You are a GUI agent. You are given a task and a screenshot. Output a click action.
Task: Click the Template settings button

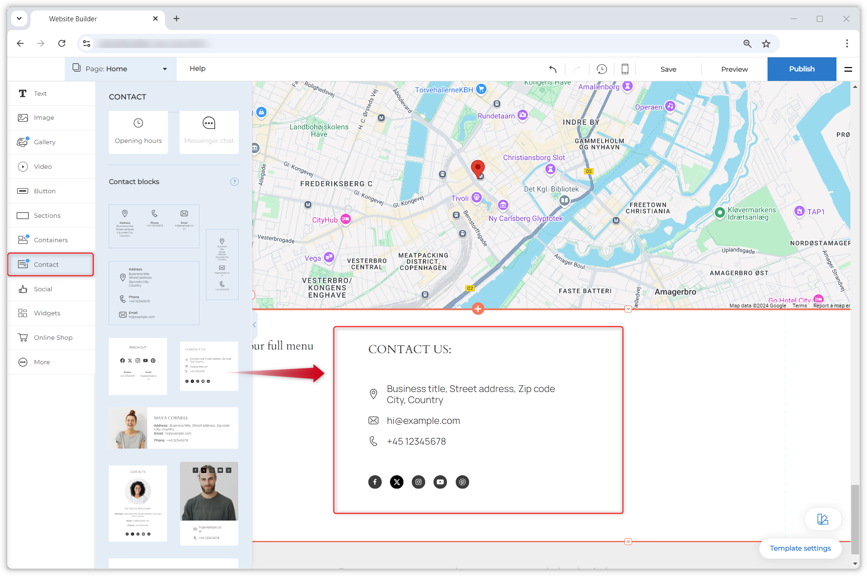[800, 548]
